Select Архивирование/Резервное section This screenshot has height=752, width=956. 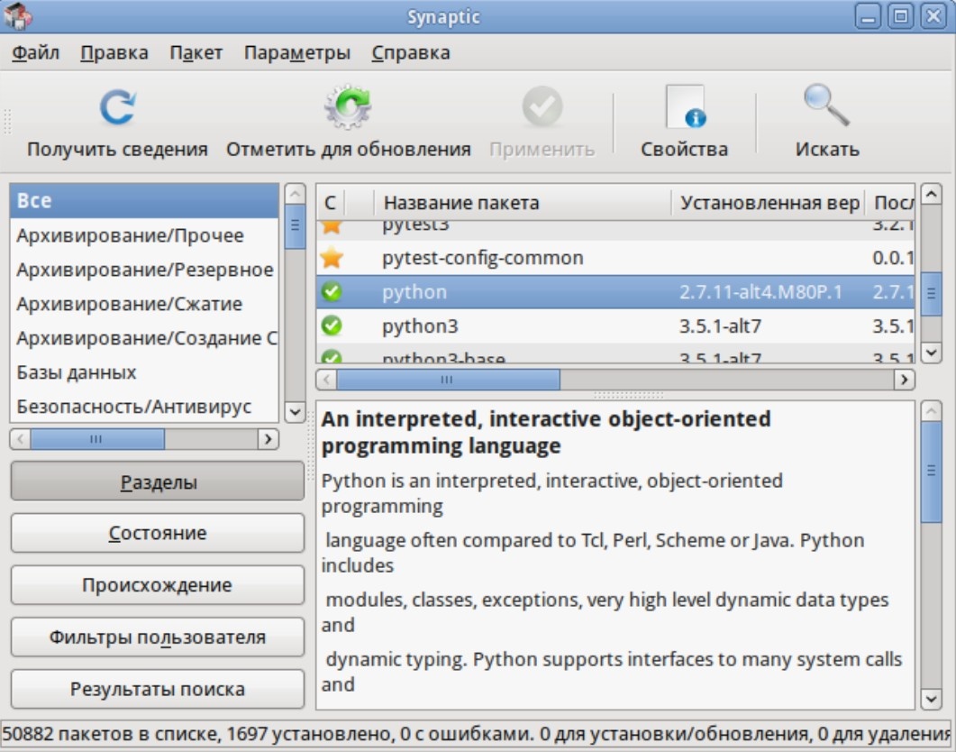click(x=144, y=270)
